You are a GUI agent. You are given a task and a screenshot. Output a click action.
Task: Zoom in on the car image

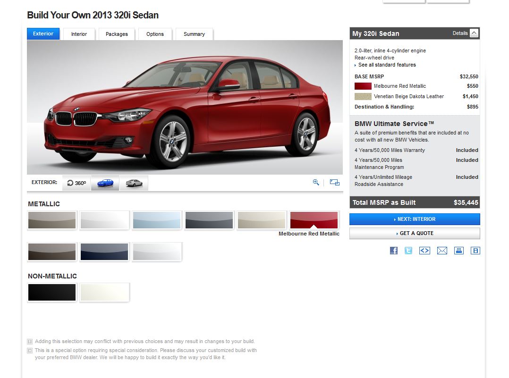click(x=316, y=182)
